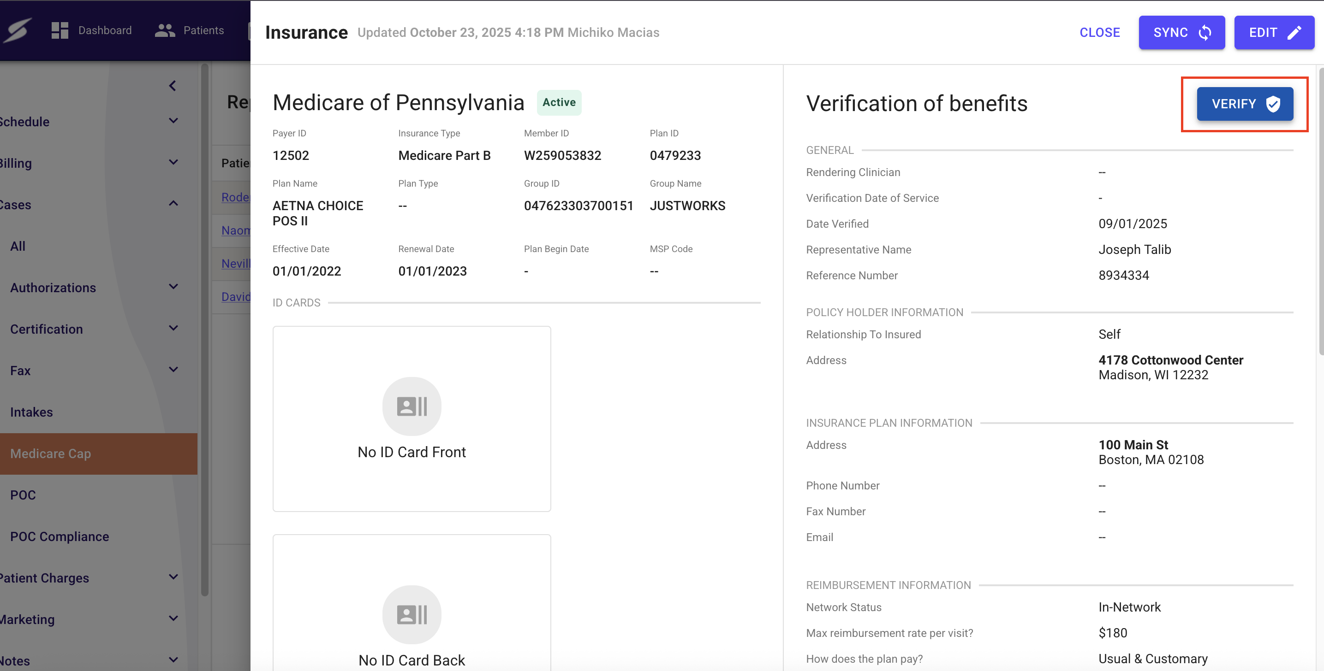The image size is (1324, 671).
Task: Expand the Schedule section
Action: pos(173,121)
